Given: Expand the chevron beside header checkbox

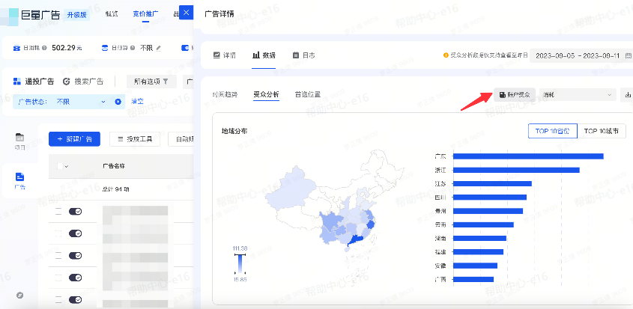Looking at the screenshot, I should click(66, 166).
